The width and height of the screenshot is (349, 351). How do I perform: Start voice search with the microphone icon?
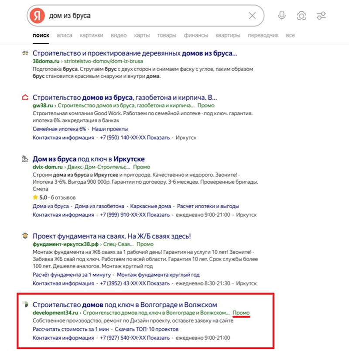point(282,16)
